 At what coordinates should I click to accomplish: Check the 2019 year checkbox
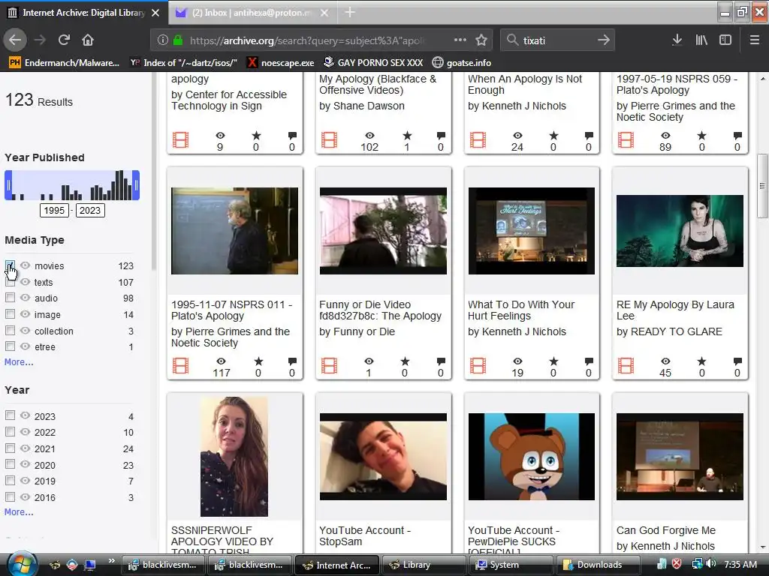(x=10, y=481)
